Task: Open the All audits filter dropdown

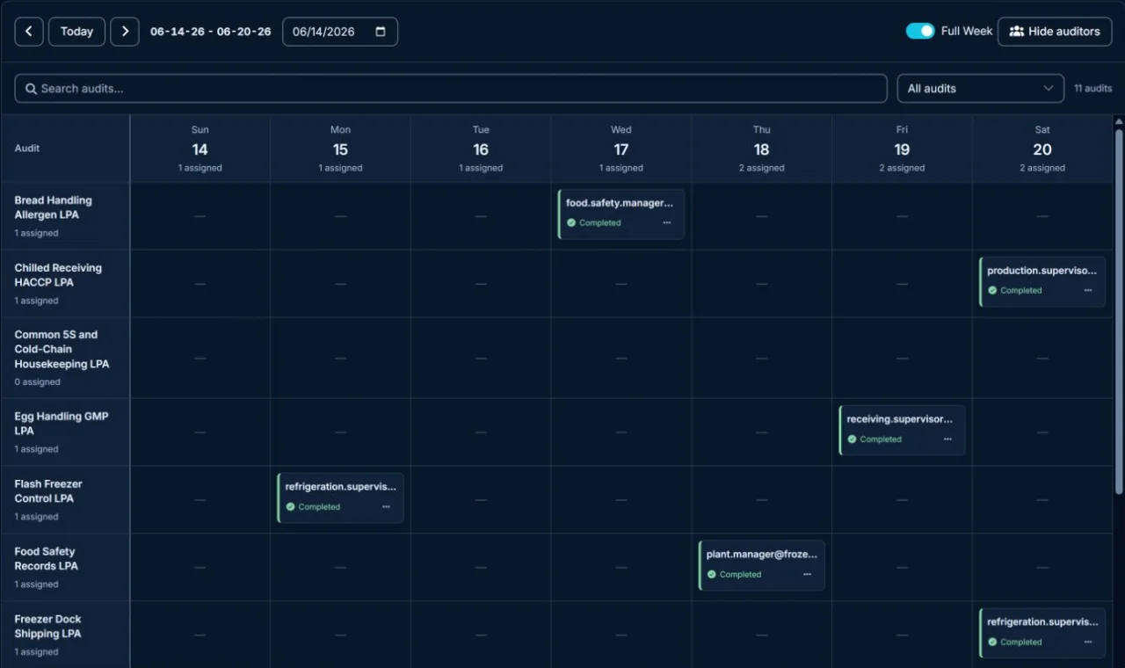Action: (980, 89)
